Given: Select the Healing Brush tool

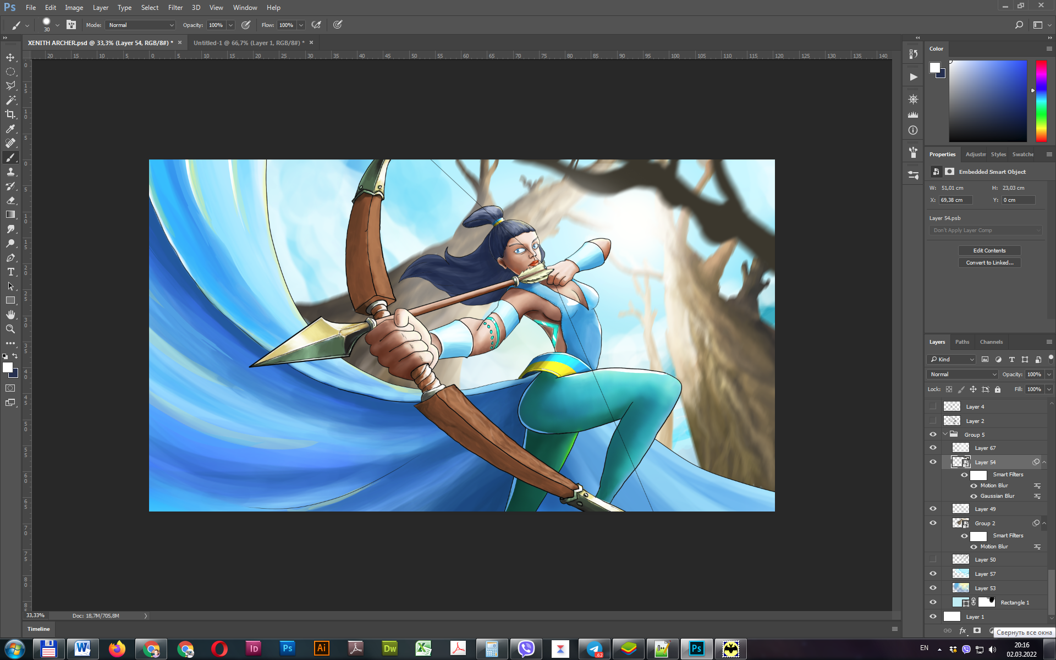Looking at the screenshot, I should 10,143.
